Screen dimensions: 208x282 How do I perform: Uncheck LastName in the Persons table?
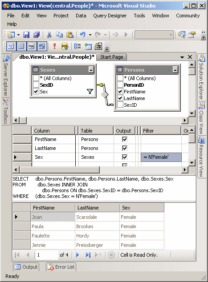pos(120,98)
